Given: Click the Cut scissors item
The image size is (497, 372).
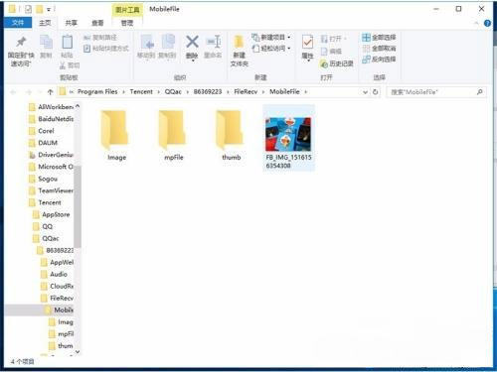Looking at the screenshot, I should [x=70, y=65].
